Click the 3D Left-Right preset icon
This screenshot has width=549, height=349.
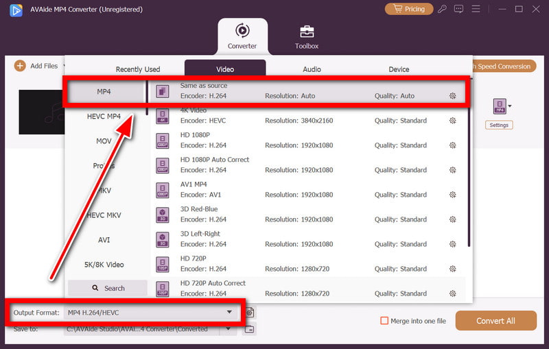[x=163, y=240]
